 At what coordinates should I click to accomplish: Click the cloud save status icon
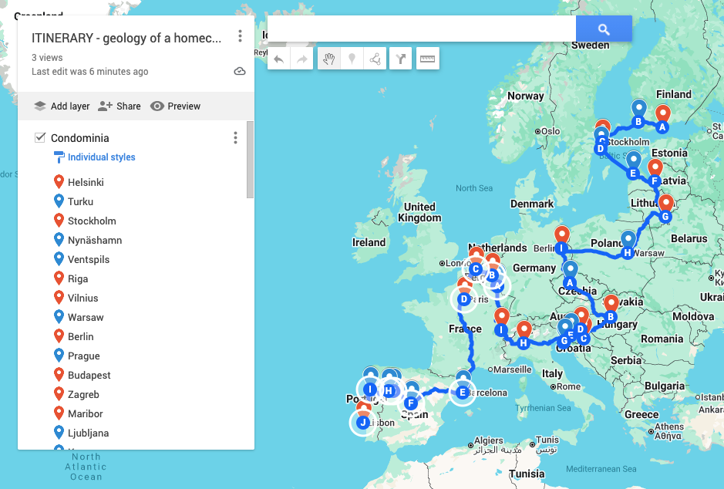pos(240,71)
